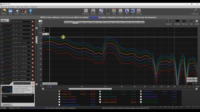Check trace 14 No ARC -5 Vol RM SML

click(x=100, y=102)
